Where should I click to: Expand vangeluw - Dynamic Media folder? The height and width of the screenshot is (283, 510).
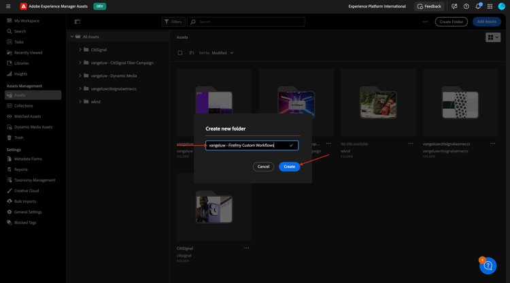[80, 76]
